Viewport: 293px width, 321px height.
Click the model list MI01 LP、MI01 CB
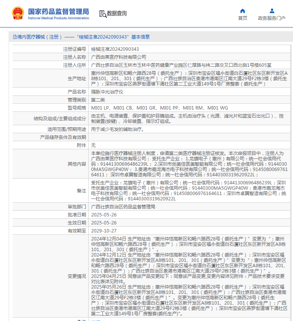[x=159, y=108]
